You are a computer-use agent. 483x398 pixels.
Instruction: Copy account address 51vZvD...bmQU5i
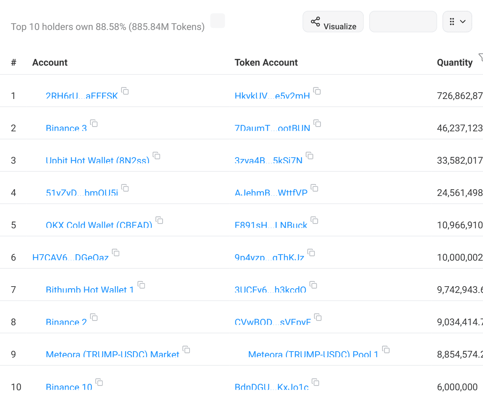coord(125,188)
